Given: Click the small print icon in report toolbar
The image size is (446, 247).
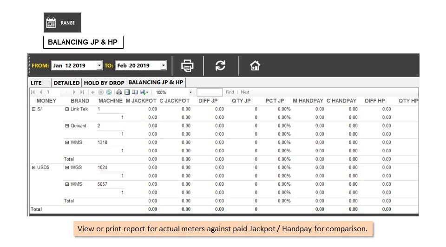Looking at the screenshot, I should 119,92.
